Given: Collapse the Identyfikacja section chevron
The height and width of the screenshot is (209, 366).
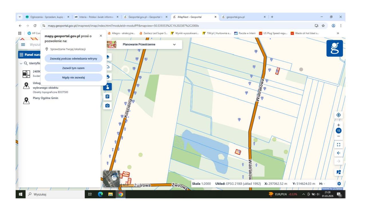Looking at the screenshot, I should (21, 63).
